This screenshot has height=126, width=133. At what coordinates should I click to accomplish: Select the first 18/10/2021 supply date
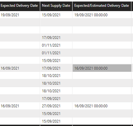(x=51, y=76)
